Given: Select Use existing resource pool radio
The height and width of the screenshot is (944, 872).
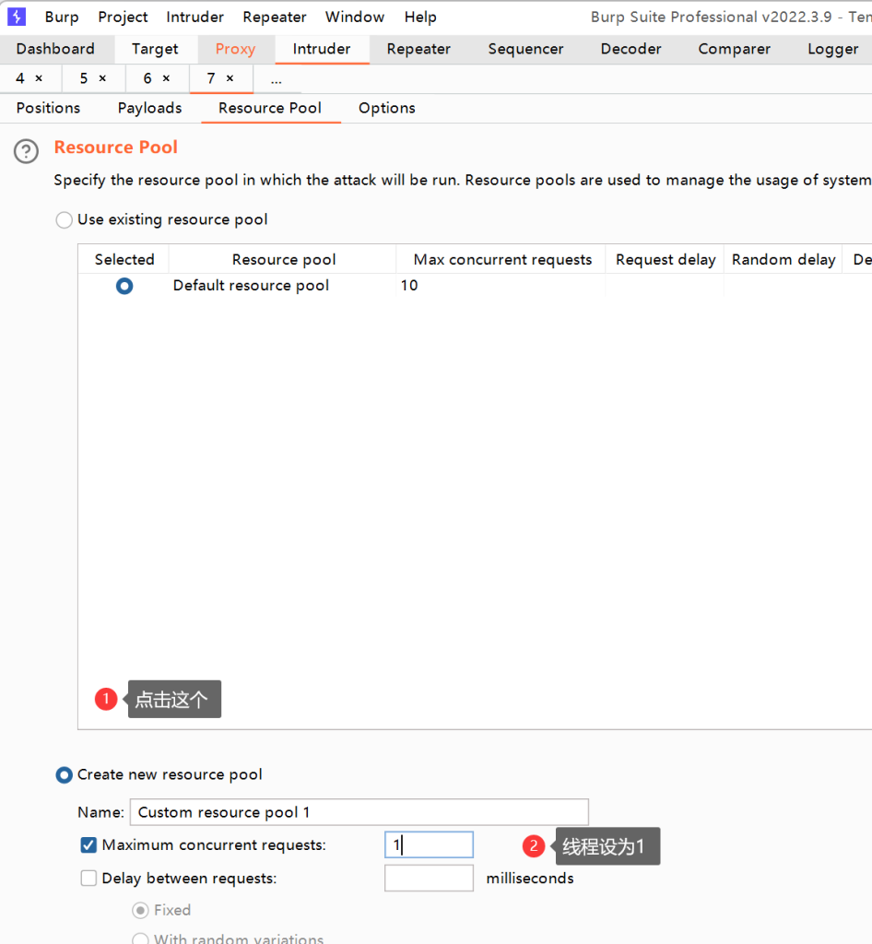Looking at the screenshot, I should (64, 219).
